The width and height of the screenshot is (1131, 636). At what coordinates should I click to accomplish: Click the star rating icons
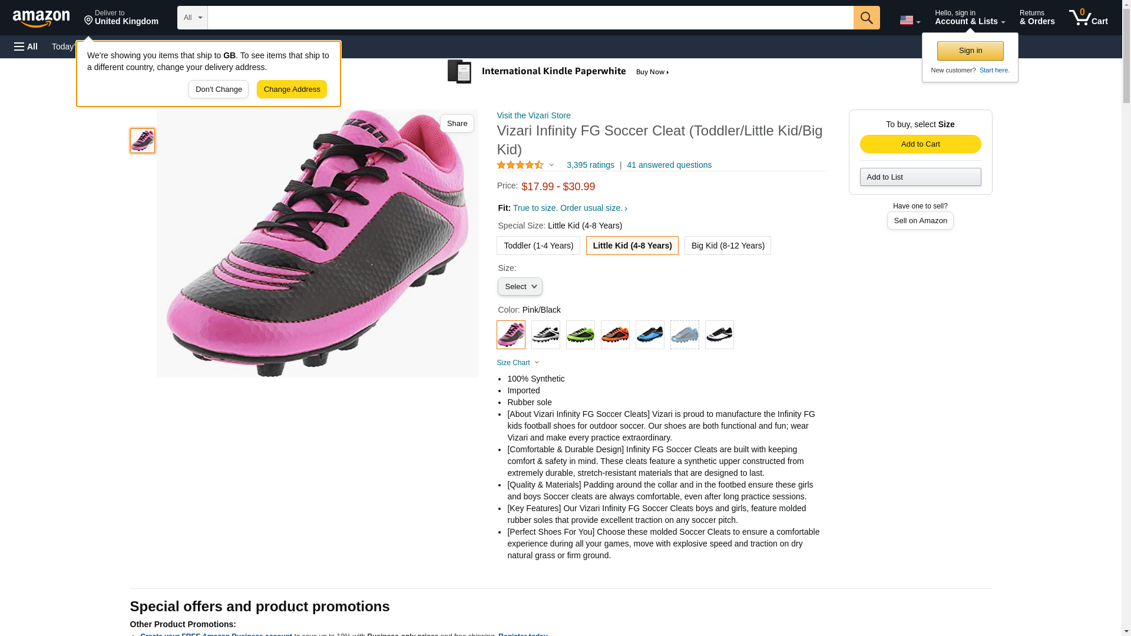[520, 165]
